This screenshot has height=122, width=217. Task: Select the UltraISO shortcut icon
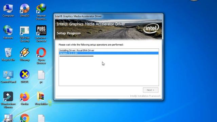tap(25, 11)
